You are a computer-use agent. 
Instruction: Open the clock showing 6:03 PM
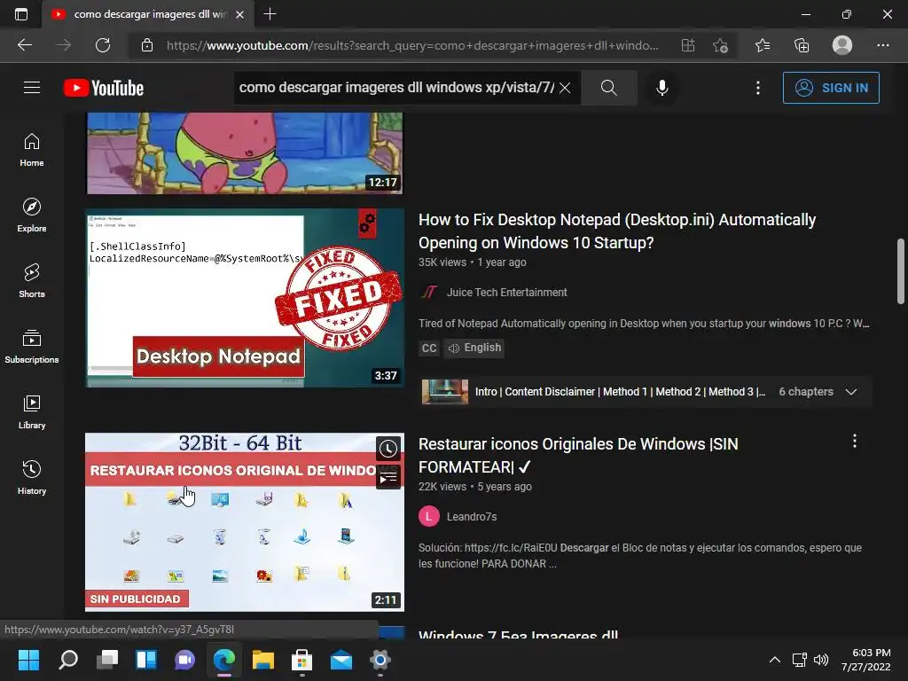click(x=865, y=660)
